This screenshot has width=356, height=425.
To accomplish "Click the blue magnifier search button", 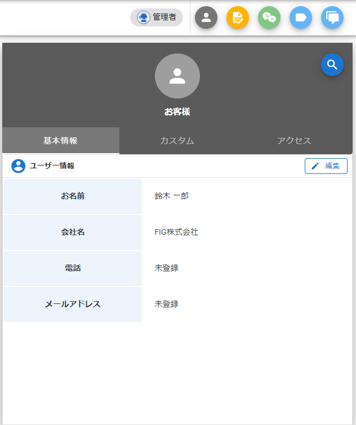I will pos(332,65).
